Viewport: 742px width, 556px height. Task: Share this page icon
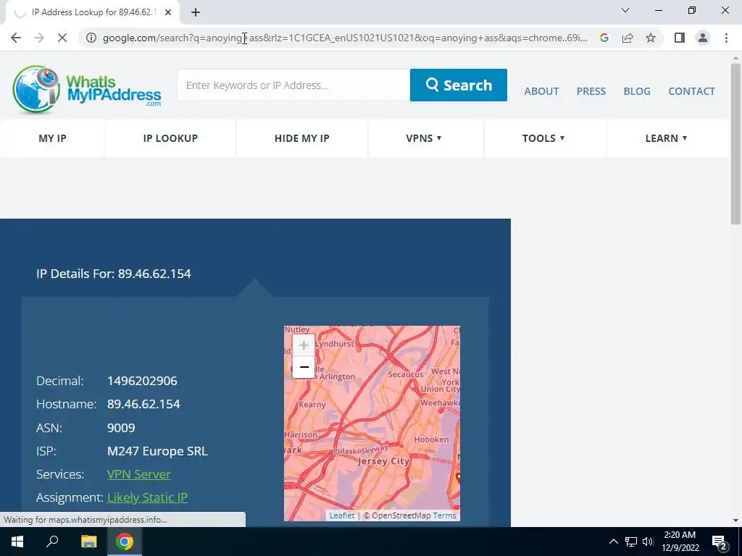click(x=628, y=38)
